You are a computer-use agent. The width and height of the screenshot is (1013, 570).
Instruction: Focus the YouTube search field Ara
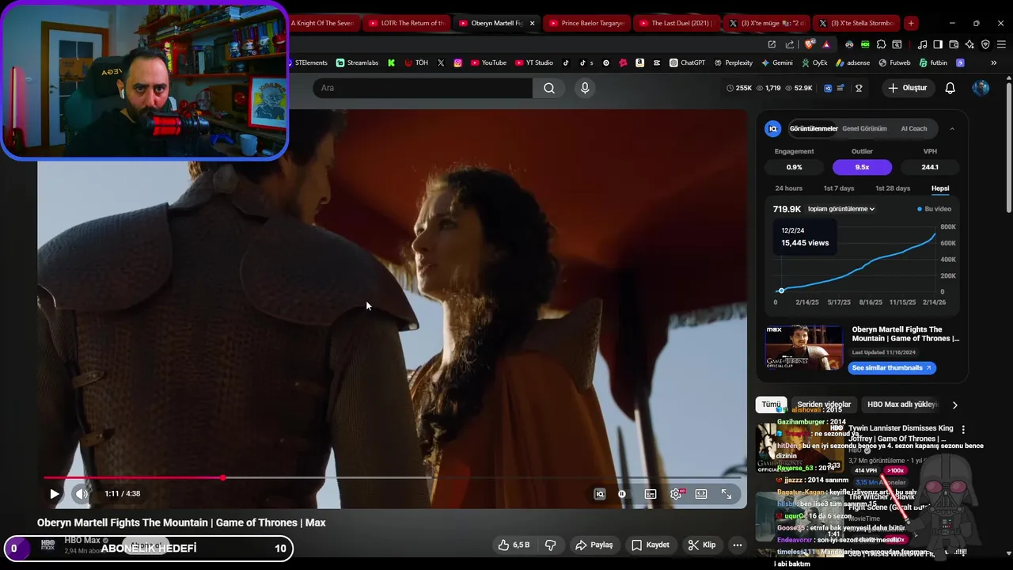(x=423, y=88)
